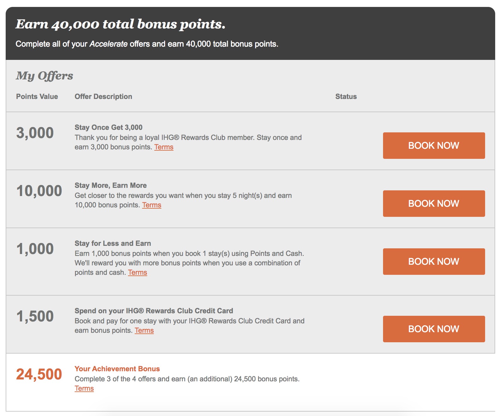Click BOOK NOW for Stay Once Get 3,000
This screenshot has width=504, height=416.
pos(434,146)
